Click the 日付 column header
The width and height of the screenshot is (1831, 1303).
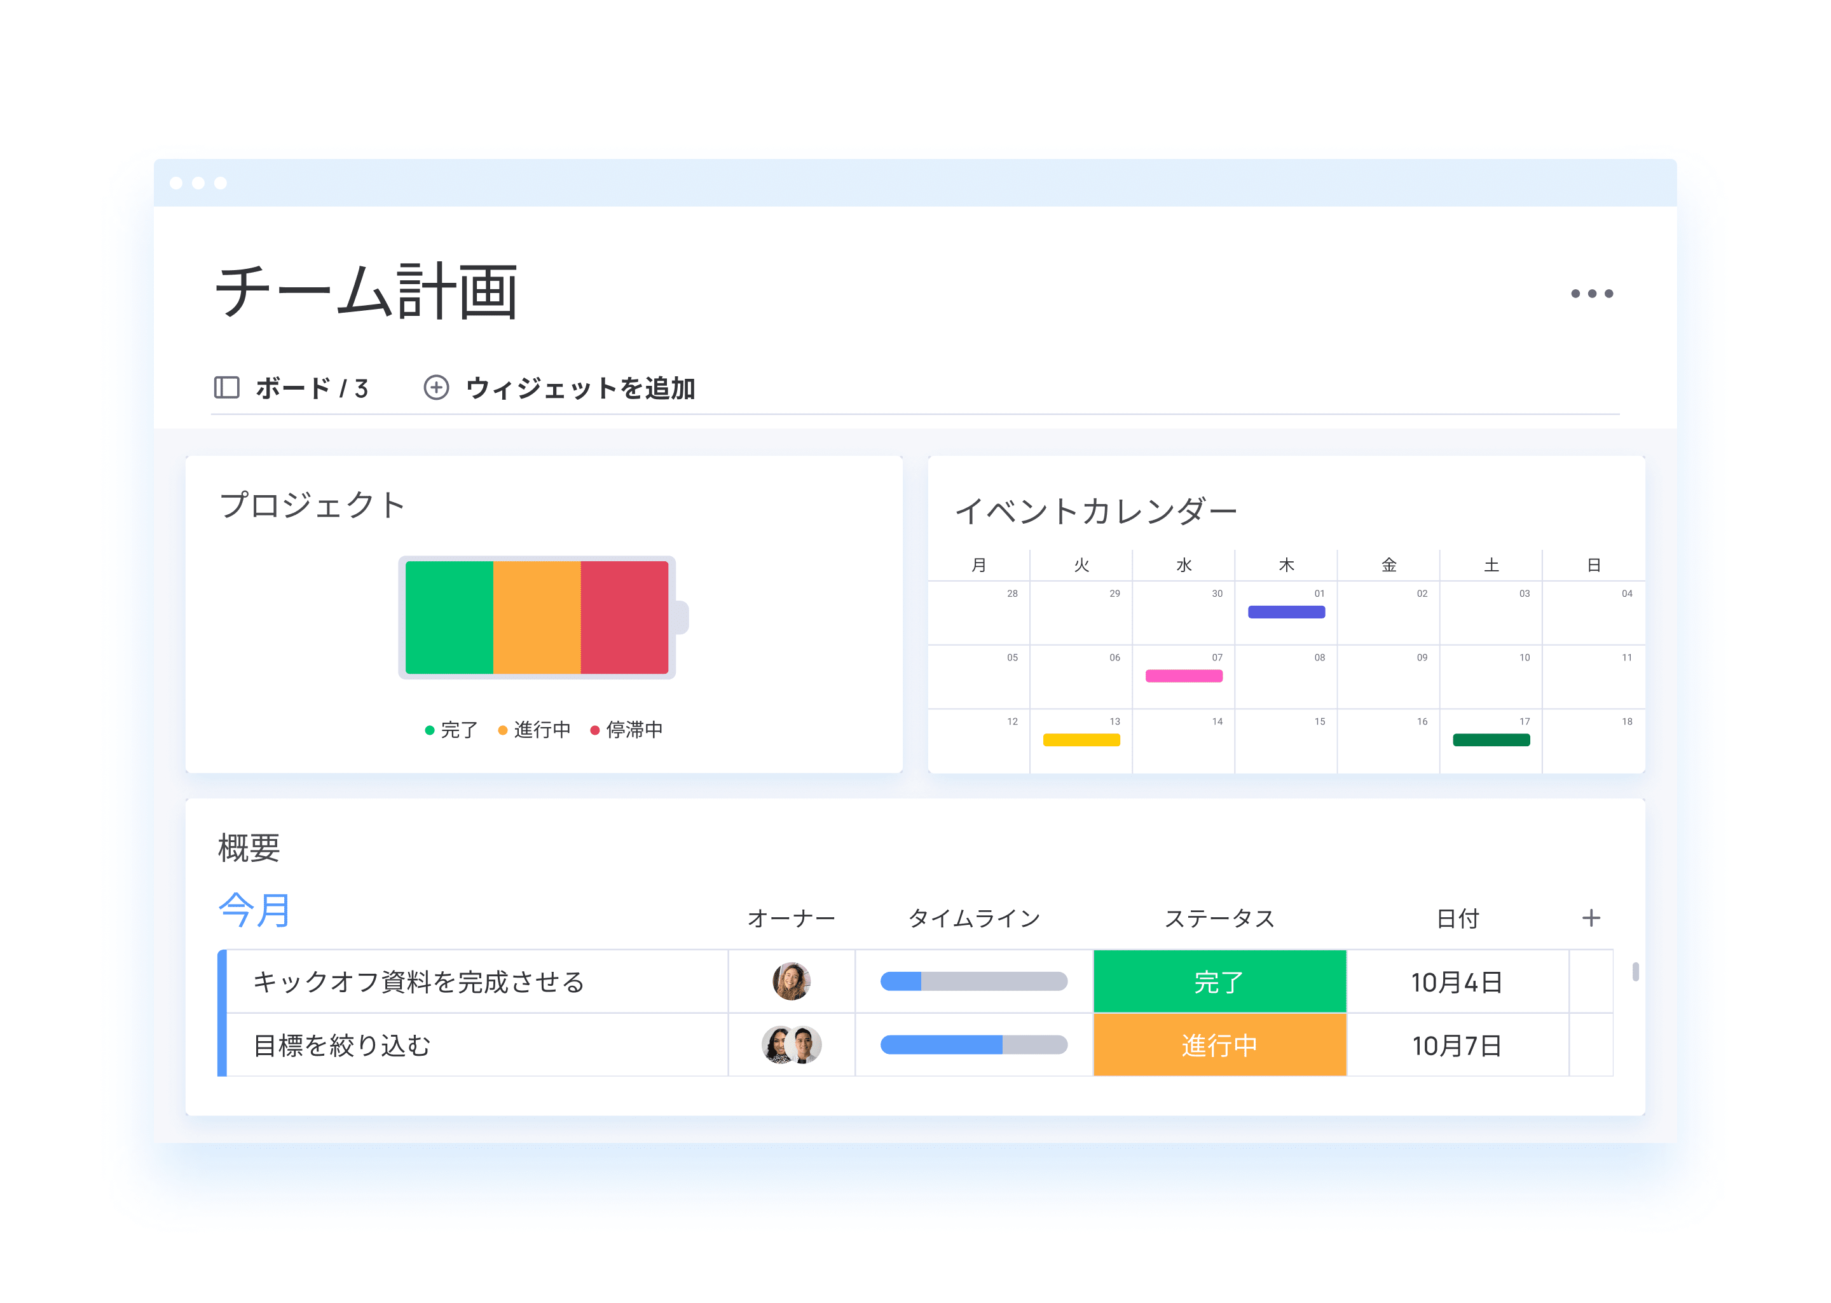tap(1457, 918)
